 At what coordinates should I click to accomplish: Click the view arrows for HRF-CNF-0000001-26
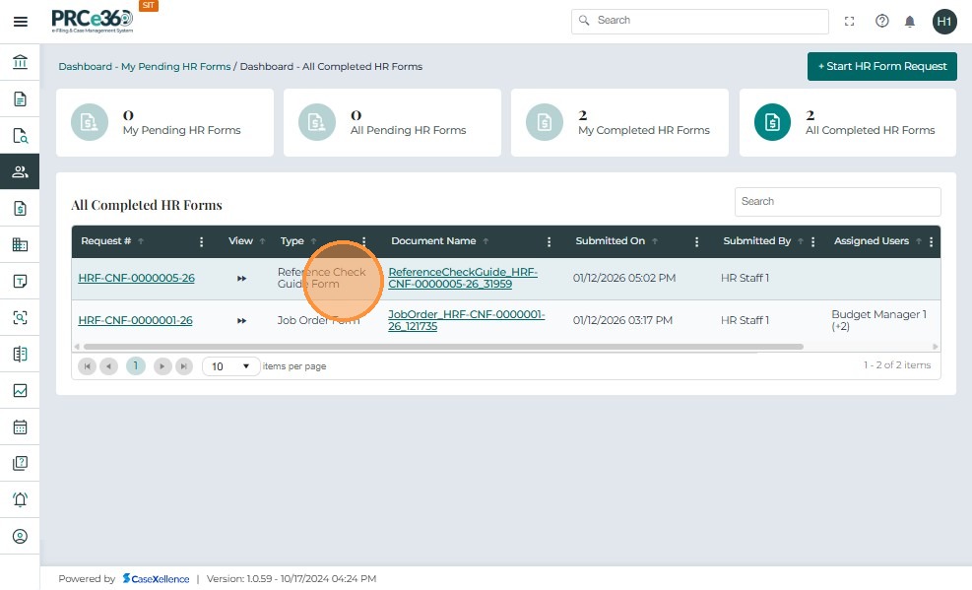click(241, 321)
